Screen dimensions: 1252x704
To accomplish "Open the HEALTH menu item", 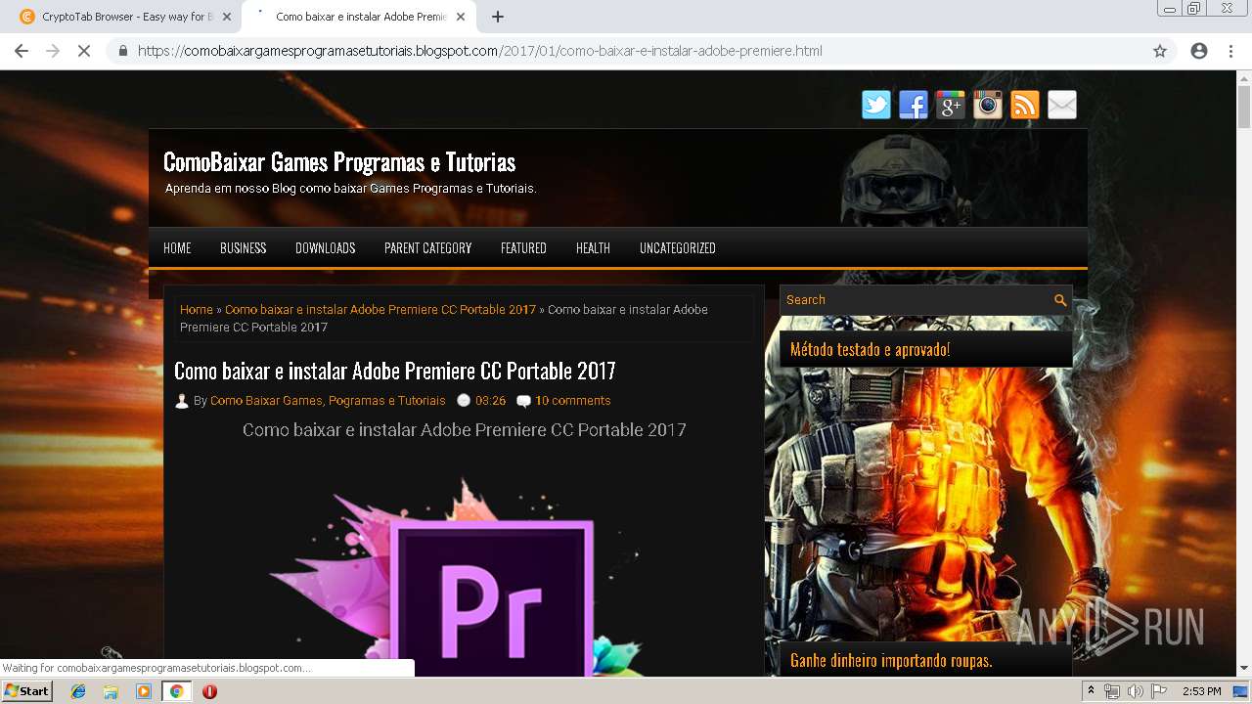I will (593, 248).
